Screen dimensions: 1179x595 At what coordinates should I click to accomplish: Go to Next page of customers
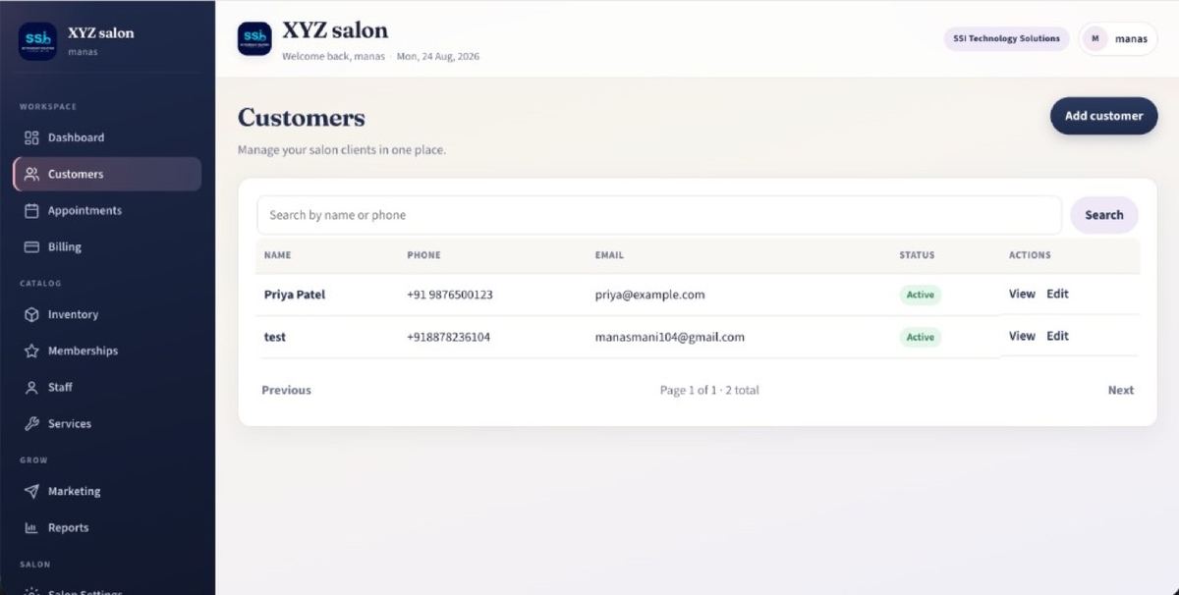tap(1120, 390)
